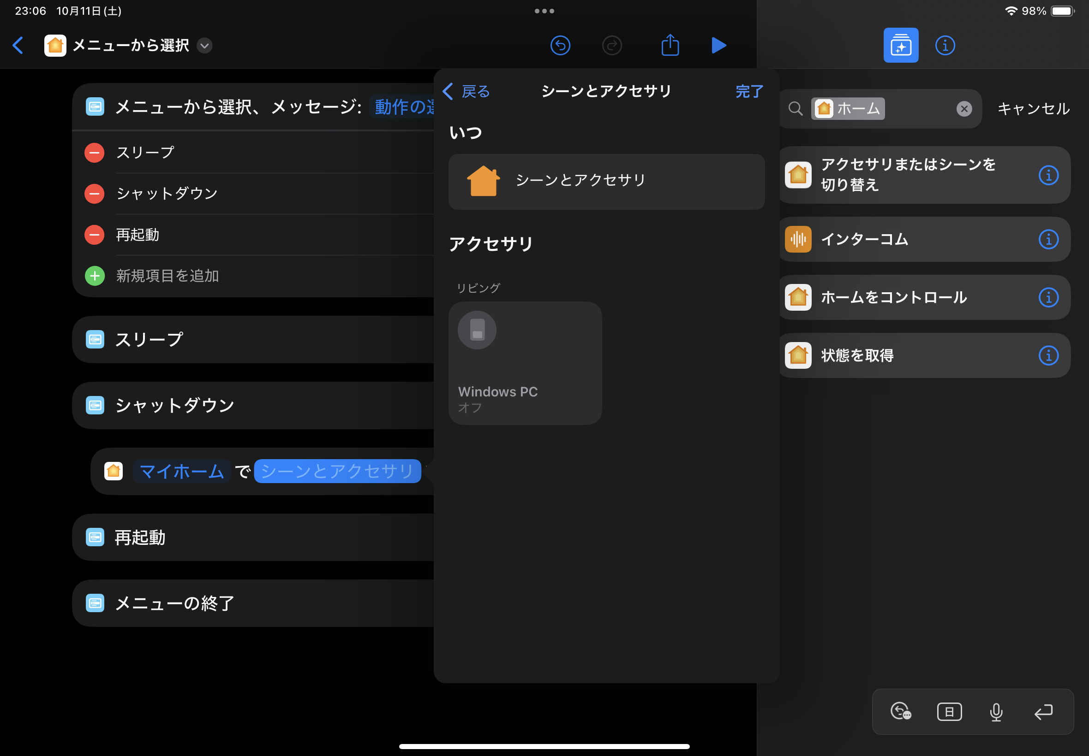
Task: Tap the back chevron to exit the editor
Action: pos(18,46)
